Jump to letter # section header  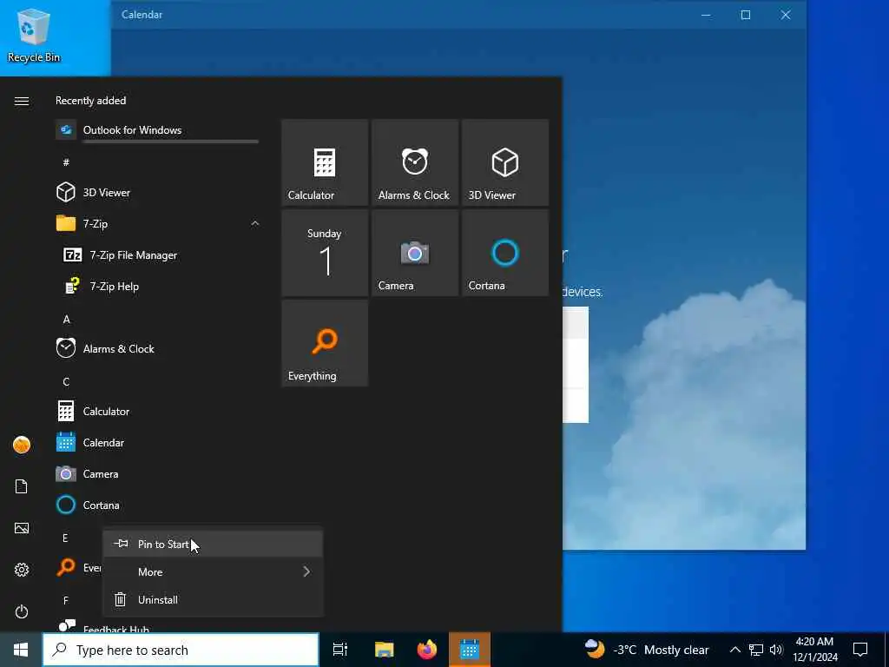point(66,162)
